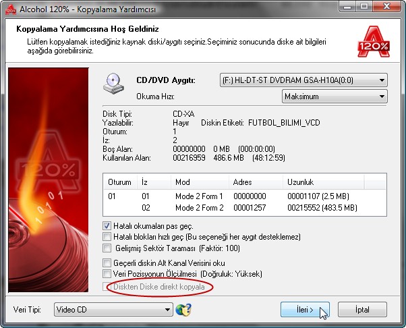This screenshot has width=406, height=328.
Task: Click the CD/DVD drive icon
Action: pos(113,83)
